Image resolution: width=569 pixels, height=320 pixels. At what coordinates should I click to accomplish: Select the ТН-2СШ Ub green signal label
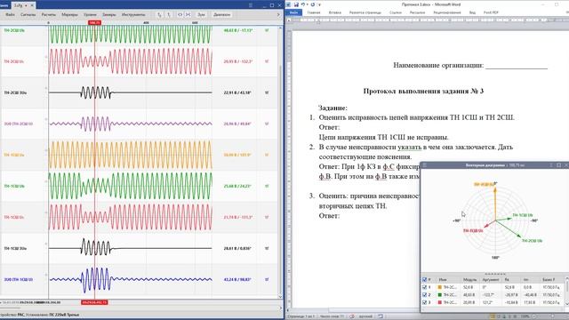(x=14, y=31)
